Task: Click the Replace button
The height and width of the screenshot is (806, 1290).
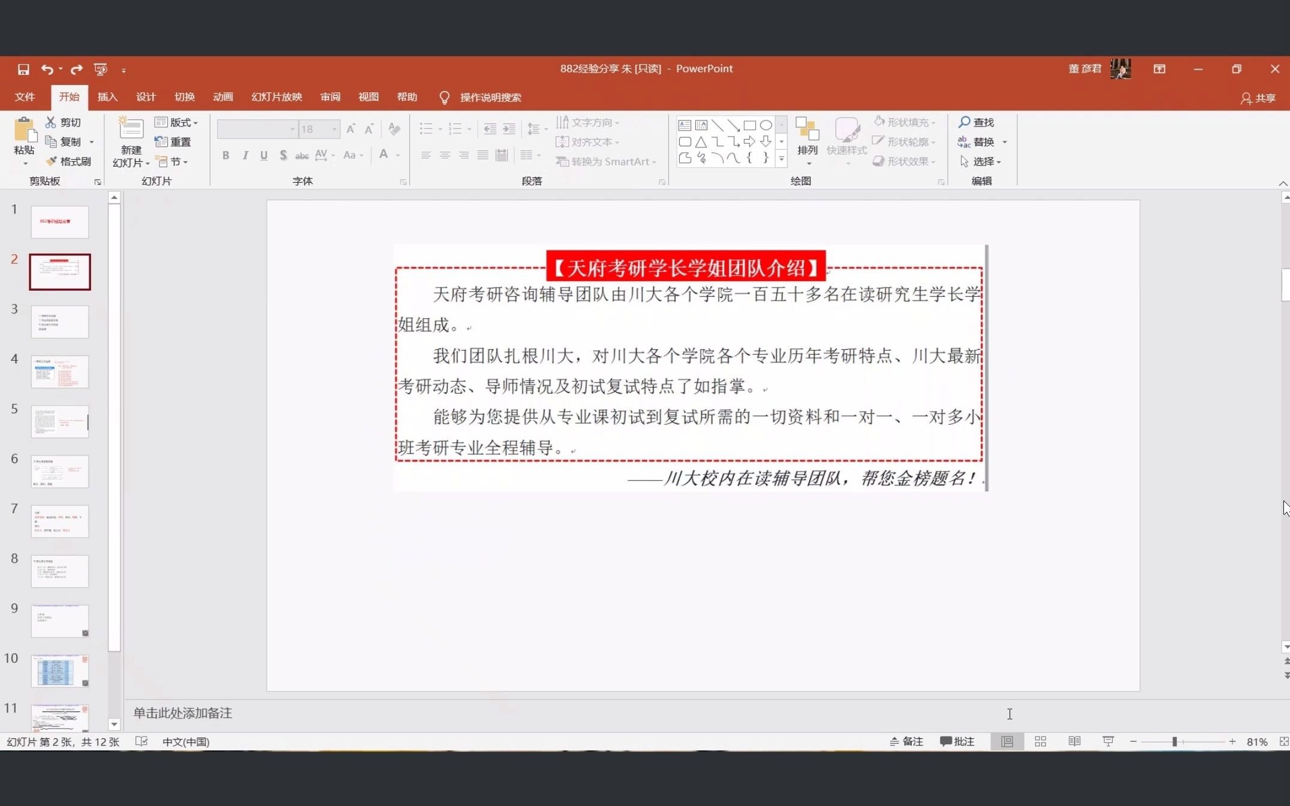Action: [976, 142]
